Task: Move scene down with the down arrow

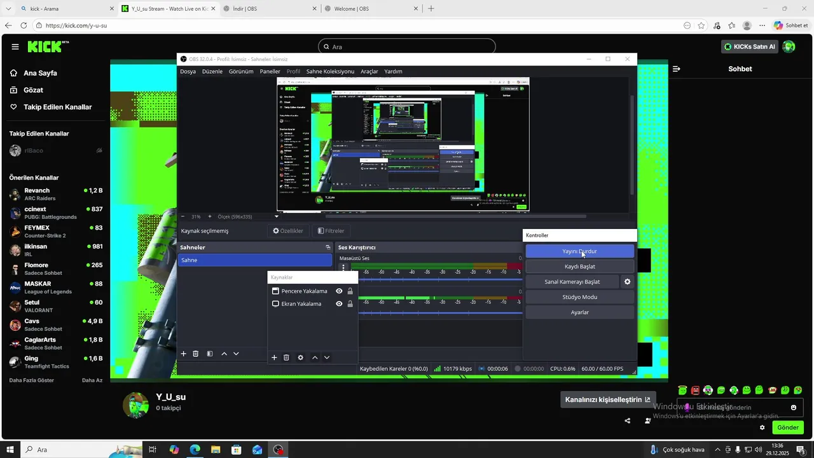Action: point(236,354)
